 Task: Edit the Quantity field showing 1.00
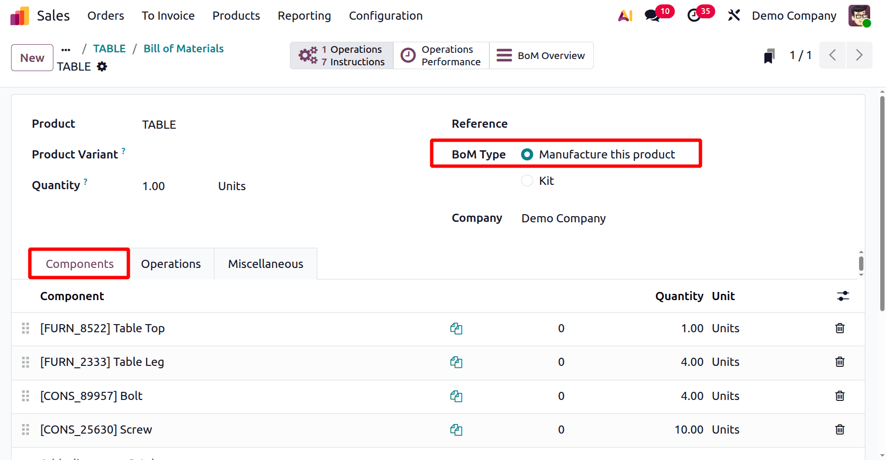click(153, 186)
